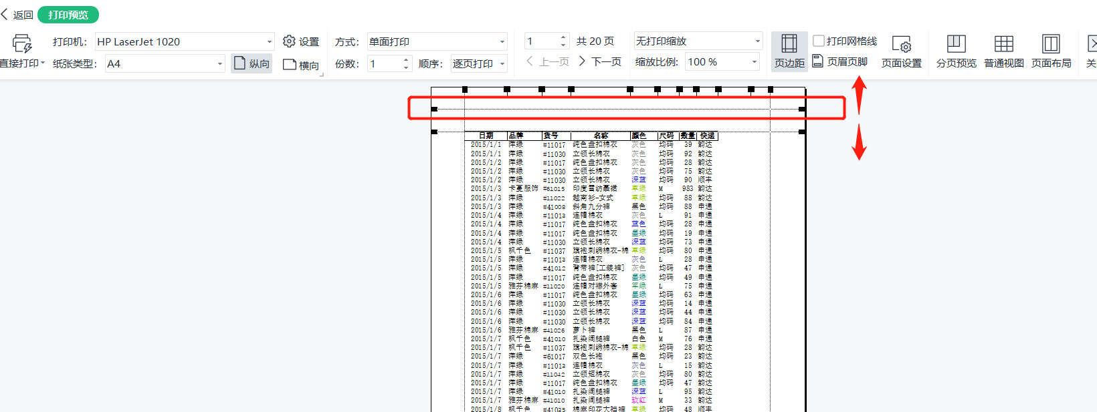Click the left margin handle on the header line

(434, 109)
